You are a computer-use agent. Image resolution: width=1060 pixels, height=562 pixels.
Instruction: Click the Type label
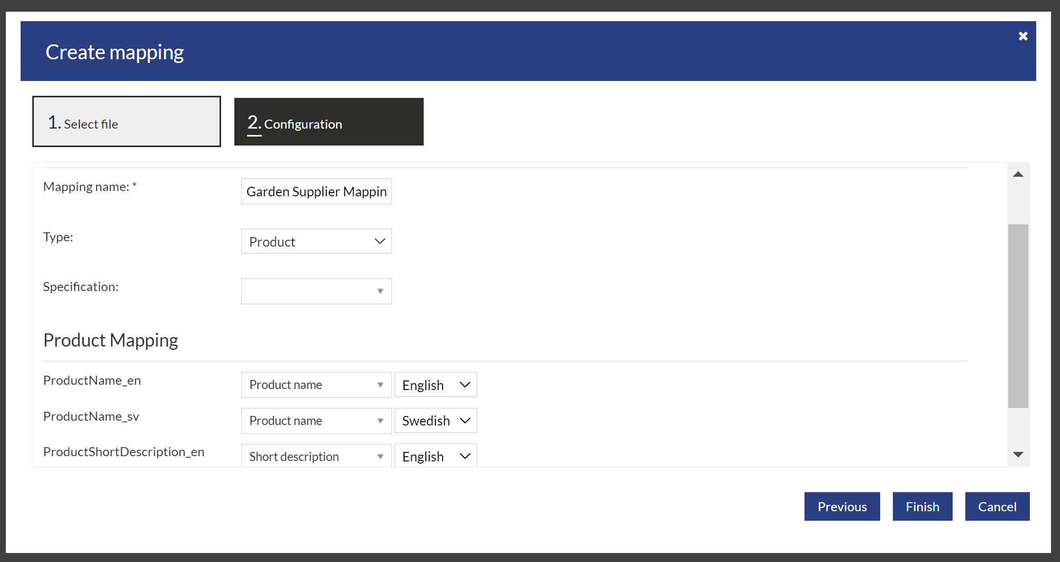coord(58,237)
